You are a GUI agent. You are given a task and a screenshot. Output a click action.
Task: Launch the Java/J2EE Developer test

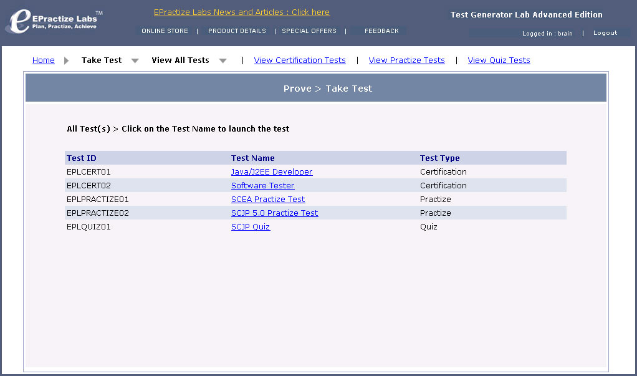(272, 172)
